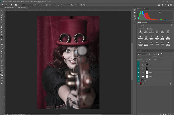Open the Search magnifier icon at top right
174x115 pixels.
pos(165,5)
